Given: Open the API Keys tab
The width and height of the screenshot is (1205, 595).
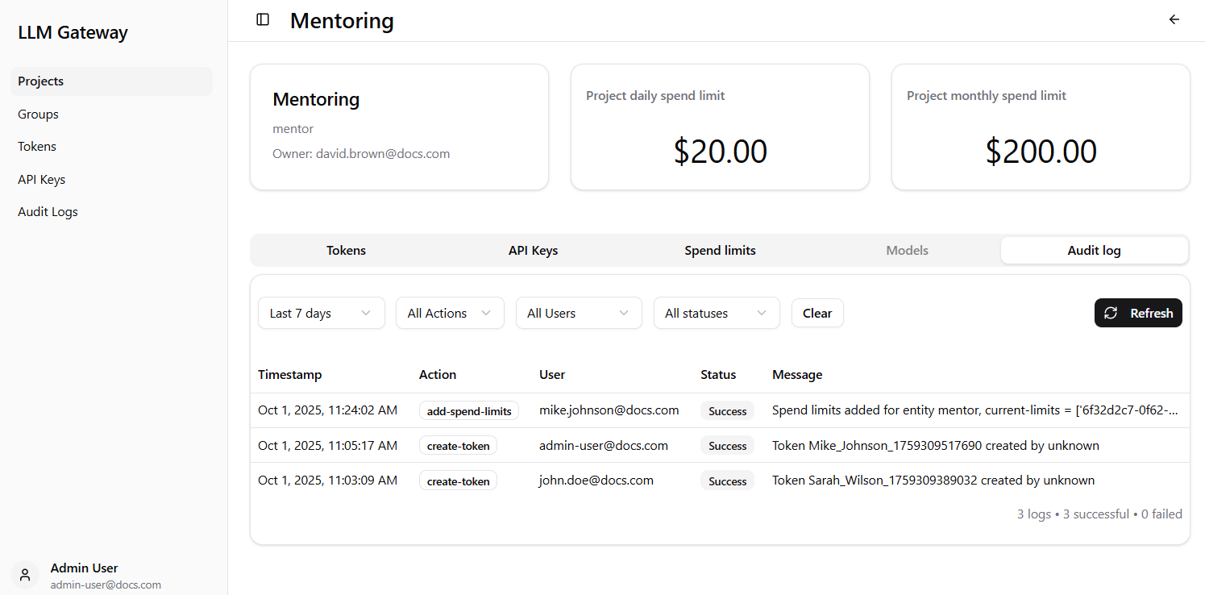Looking at the screenshot, I should 533,250.
